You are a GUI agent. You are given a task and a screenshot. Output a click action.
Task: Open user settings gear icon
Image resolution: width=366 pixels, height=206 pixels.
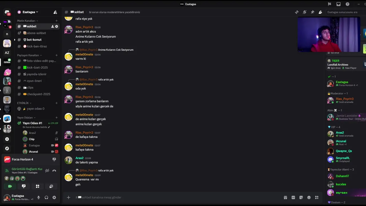[54, 197]
